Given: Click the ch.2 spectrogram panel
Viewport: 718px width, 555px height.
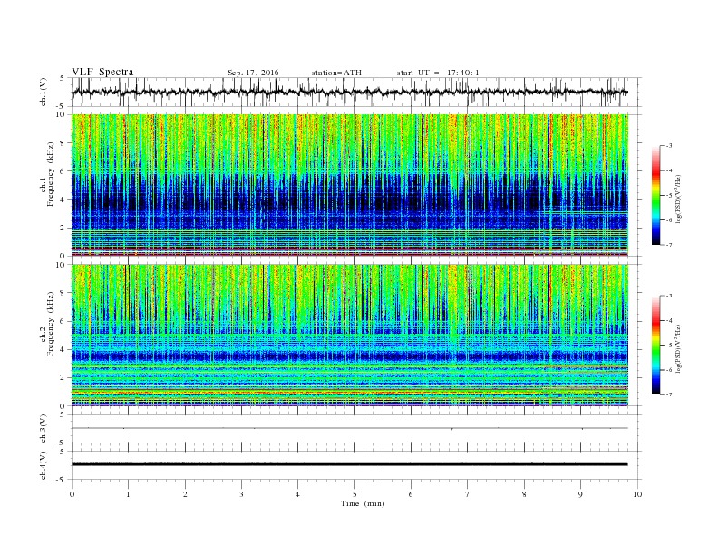Looking at the screenshot, I should tap(349, 336).
